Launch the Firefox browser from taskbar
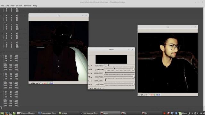This screenshot has height=115, width=205. (7, 113)
